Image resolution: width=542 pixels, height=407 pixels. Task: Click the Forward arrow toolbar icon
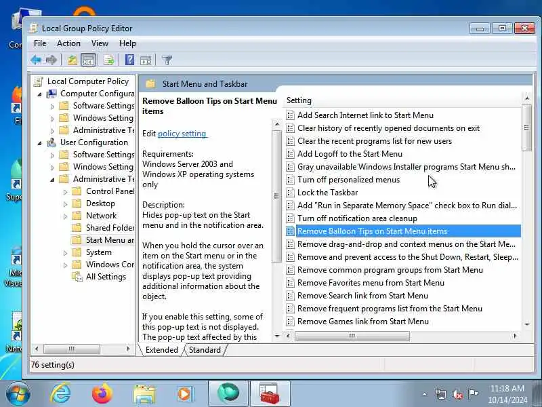tap(51, 60)
